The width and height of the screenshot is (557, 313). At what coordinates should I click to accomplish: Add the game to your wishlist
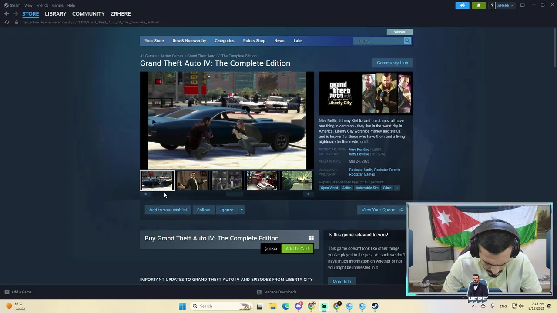click(168, 210)
